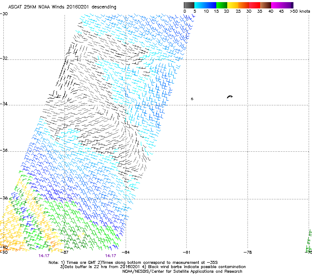The image size is (312, 274).
Task: Click the NOAA/NESDIS credit line
Action: tap(182, 271)
